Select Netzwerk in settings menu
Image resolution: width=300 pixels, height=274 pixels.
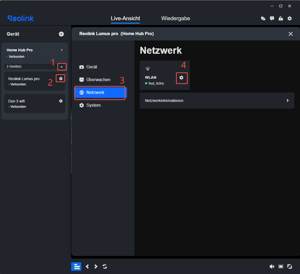[x=101, y=93]
